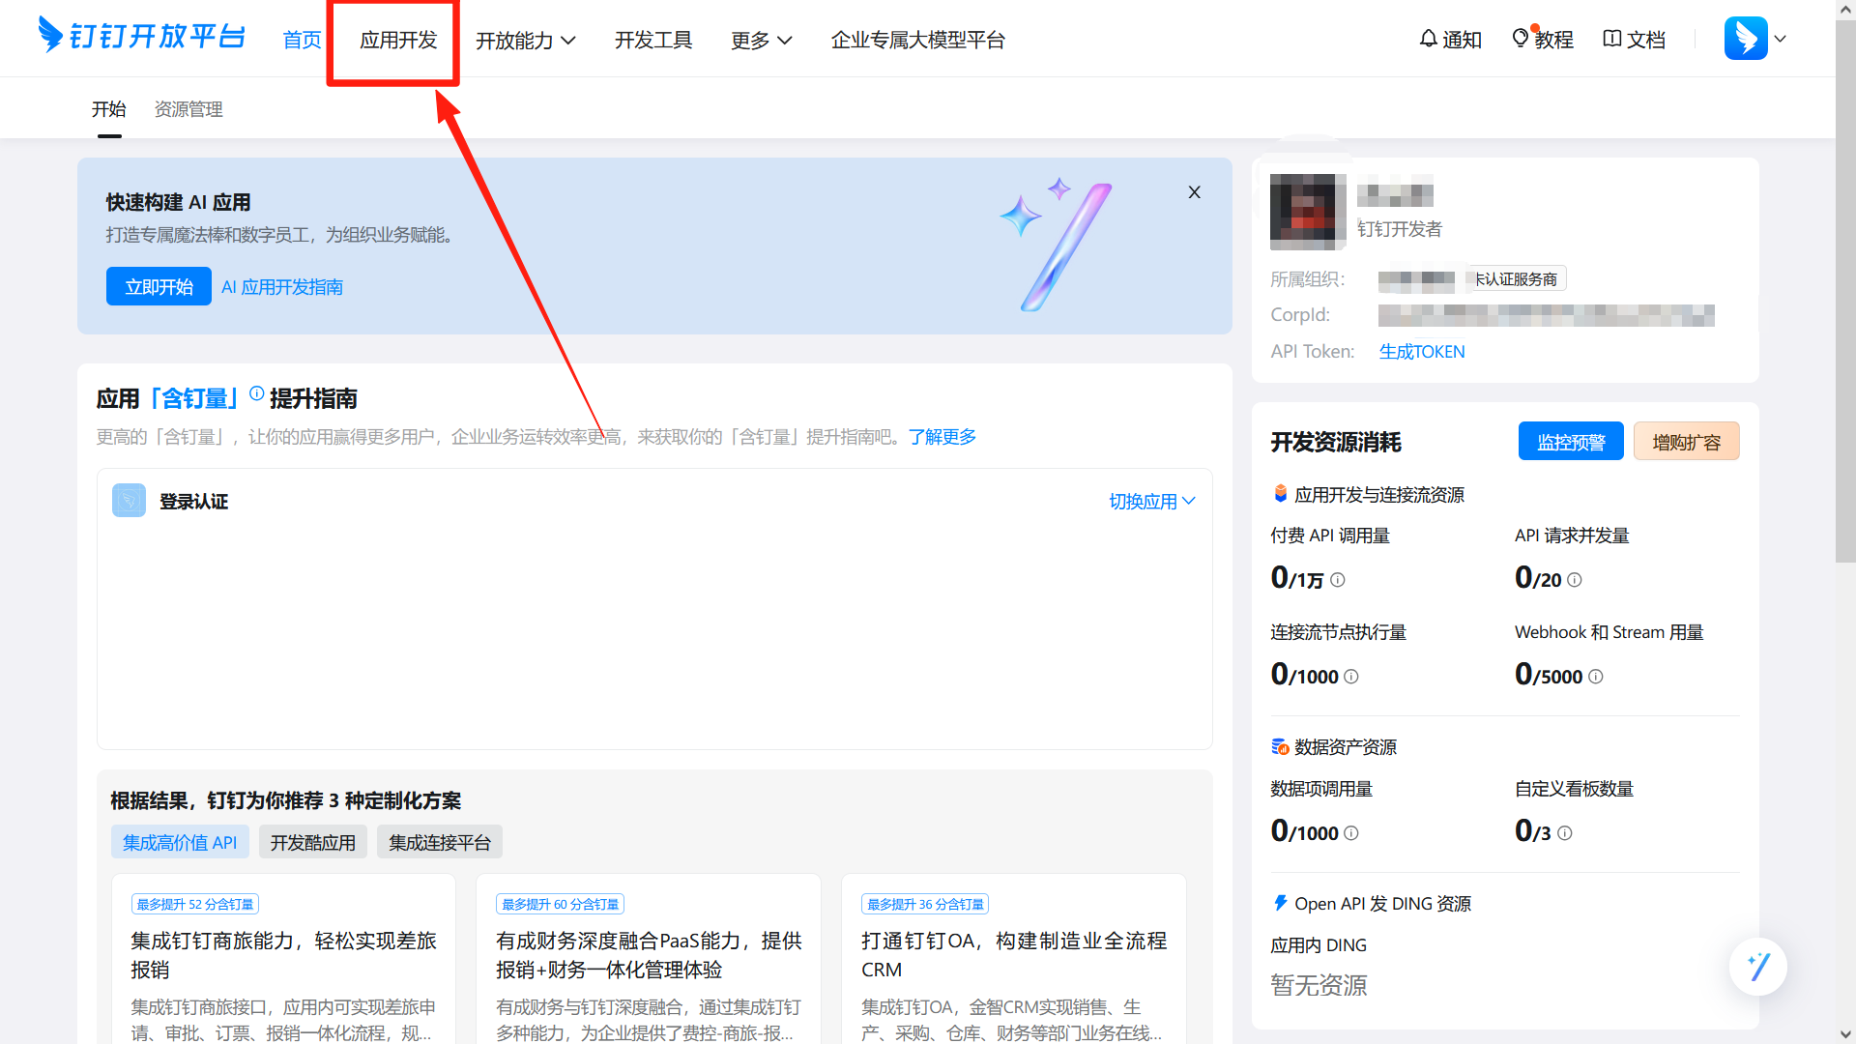Expand the account avatar dropdown arrow
This screenshot has width=1856, height=1044.
[1780, 40]
